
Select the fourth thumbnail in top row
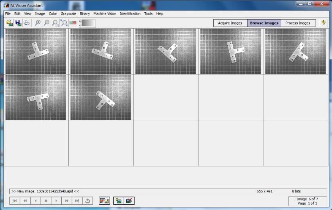pyautogui.click(x=231, y=51)
